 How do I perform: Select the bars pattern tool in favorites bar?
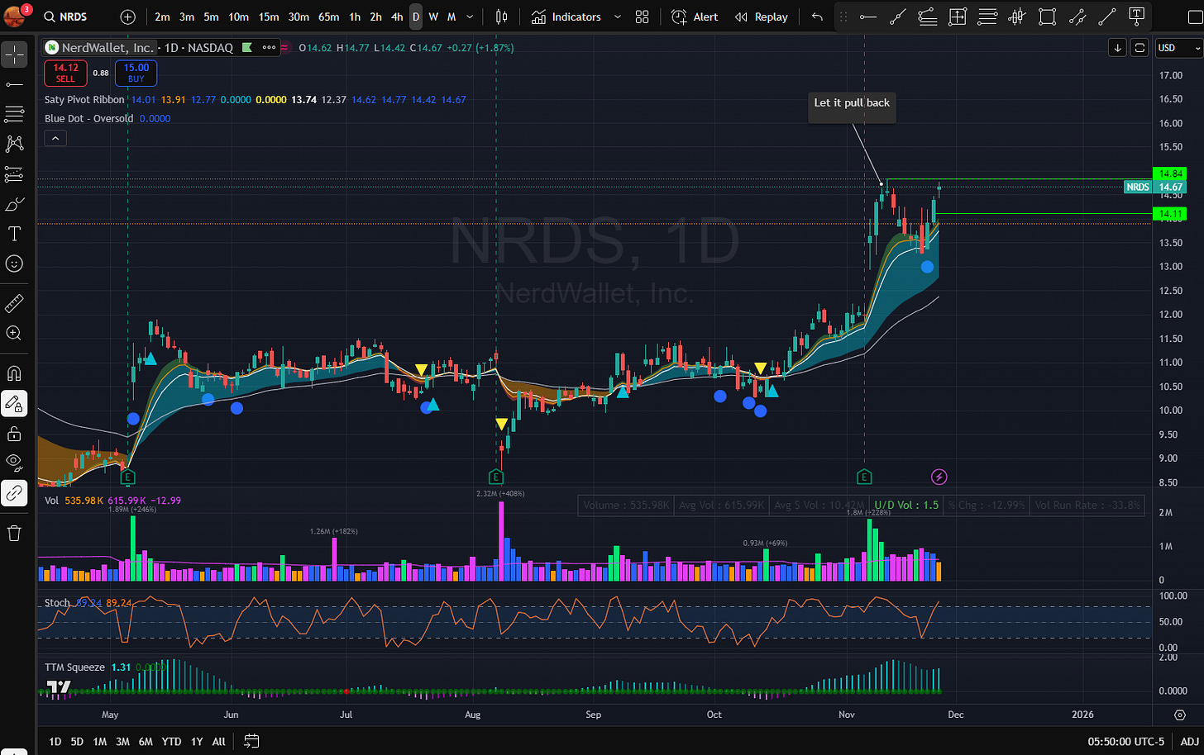coord(1017,17)
